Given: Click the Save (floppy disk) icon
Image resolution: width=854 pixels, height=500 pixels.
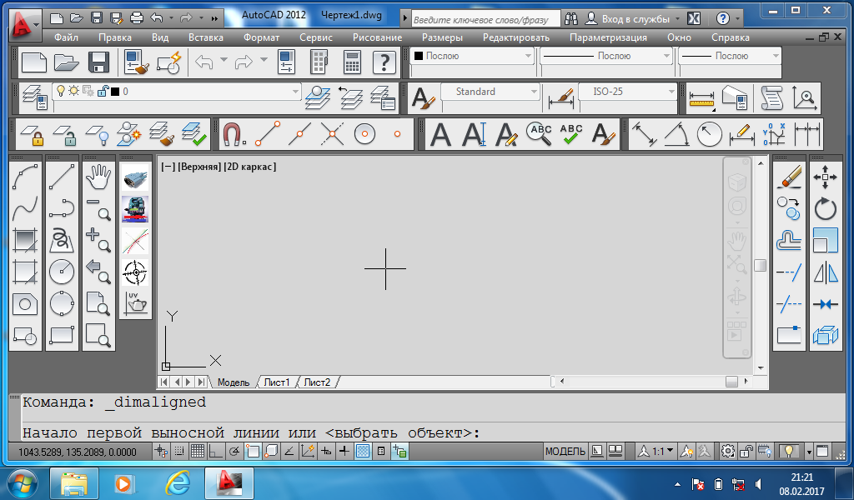Looking at the screenshot, I should tap(99, 62).
